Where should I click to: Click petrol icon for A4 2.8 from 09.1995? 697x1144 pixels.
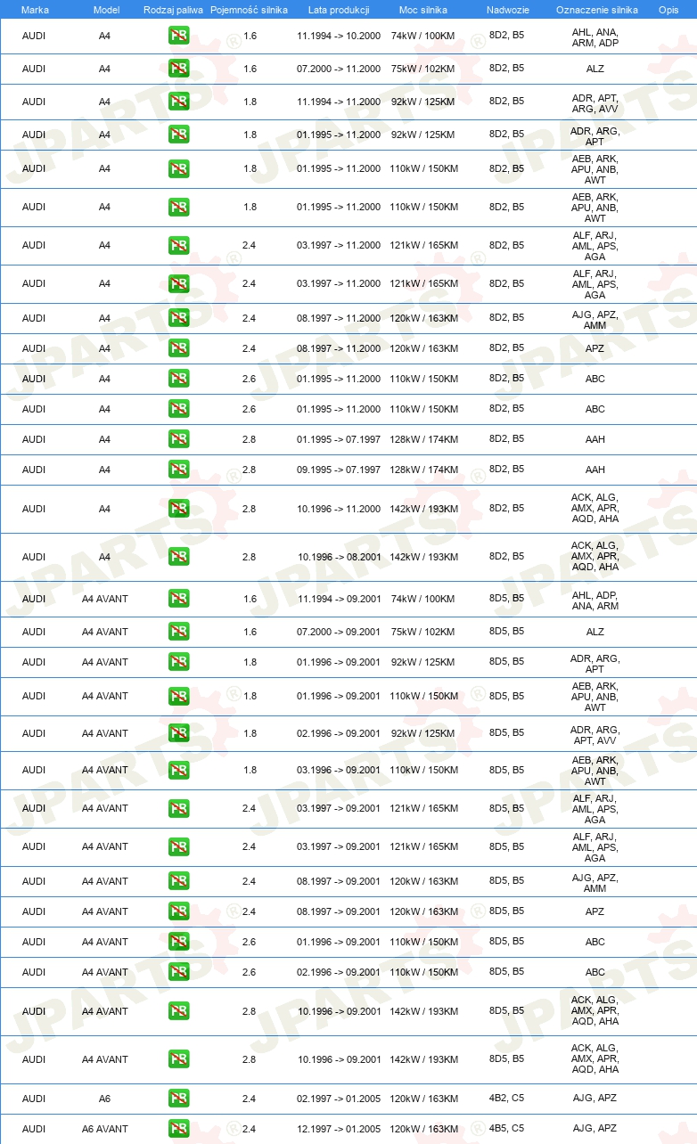[x=178, y=469]
